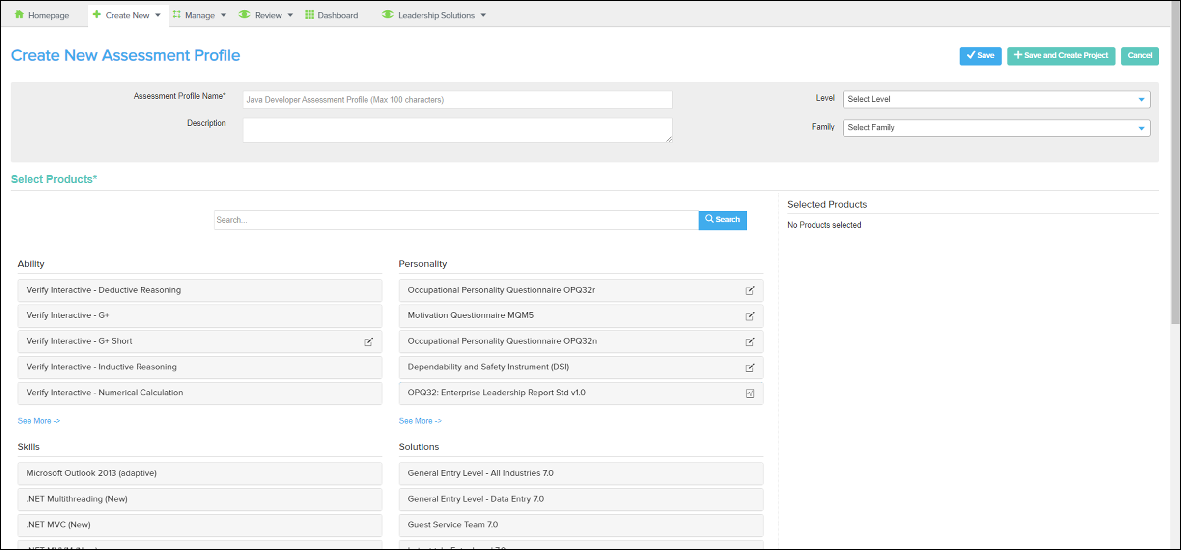Open the Review tab

tap(266, 15)
